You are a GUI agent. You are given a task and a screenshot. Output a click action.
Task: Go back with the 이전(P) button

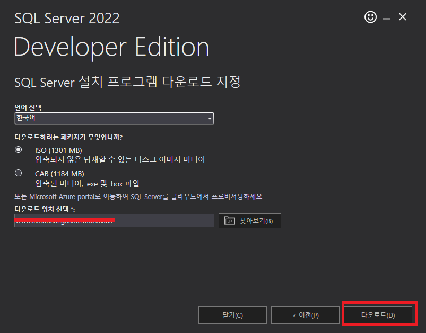pyautogui.click(x=306, y=315)
